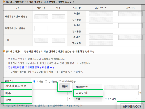Click the 주민등록번호 발급분 row label

(x=15, y=28)
